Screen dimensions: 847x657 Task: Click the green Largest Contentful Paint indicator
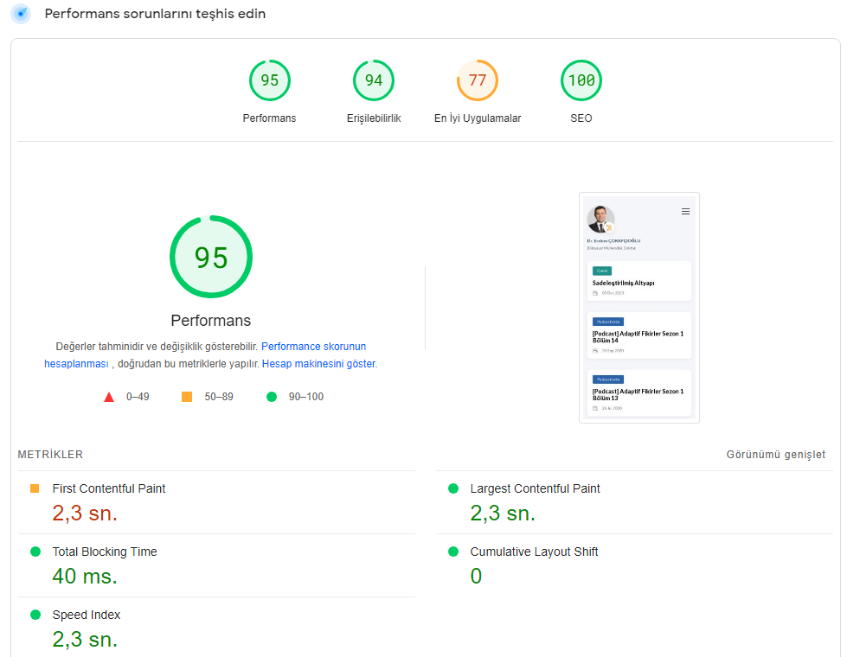coord(453,488)
